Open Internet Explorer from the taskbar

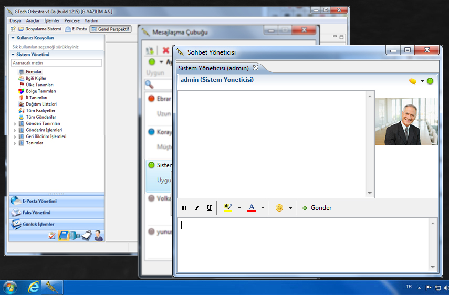(x=34, y=287)
